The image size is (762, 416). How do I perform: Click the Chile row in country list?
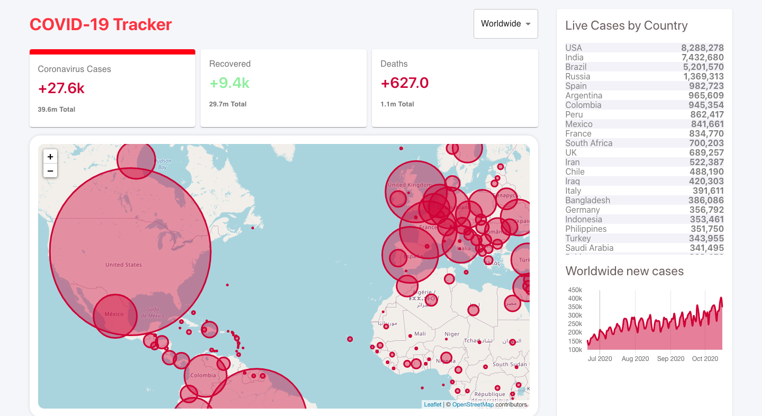645,171
